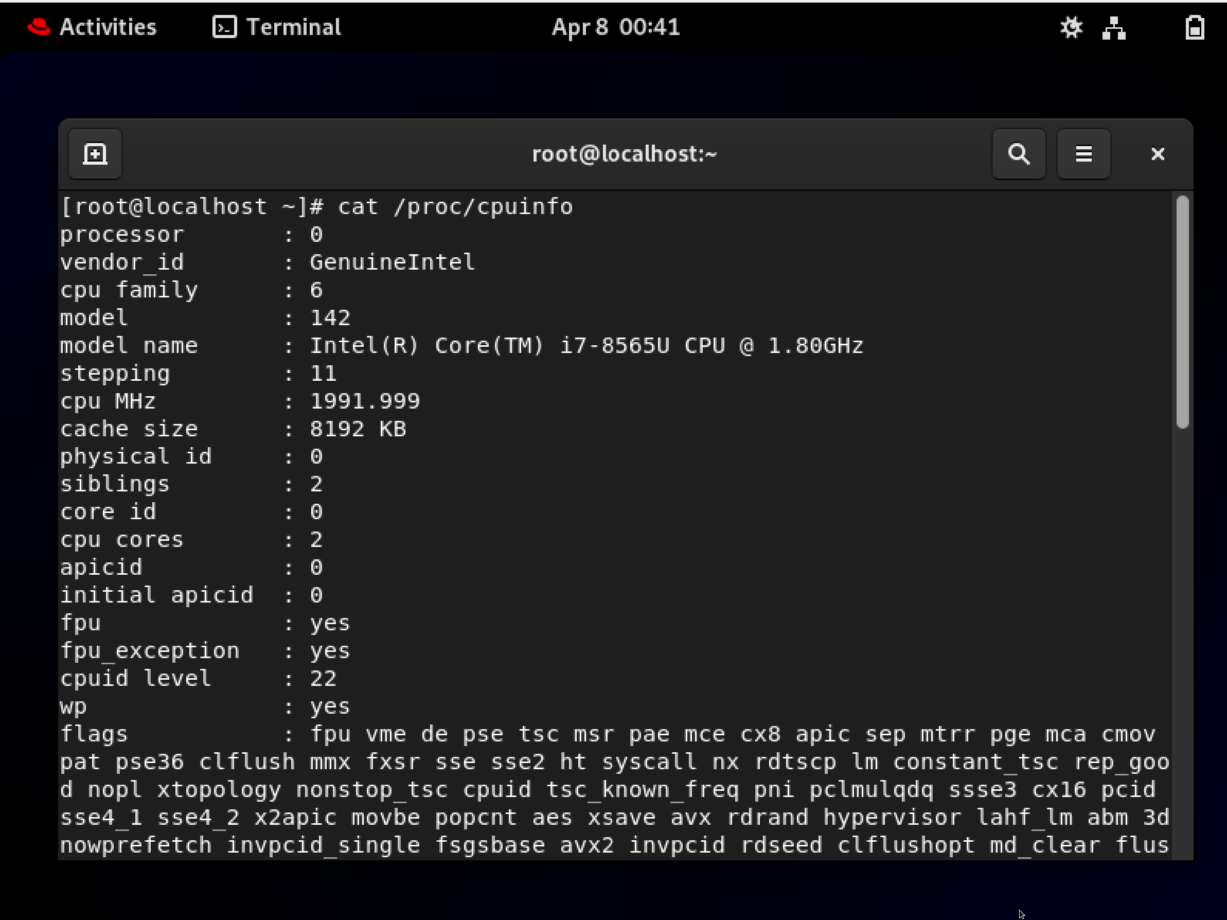1227x920 pixels.
Task: Click the label 'flags'
Action: click(94, 734)
